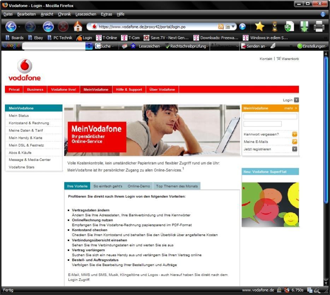Click the green shield plus toolbar icon

coord(289,26)
